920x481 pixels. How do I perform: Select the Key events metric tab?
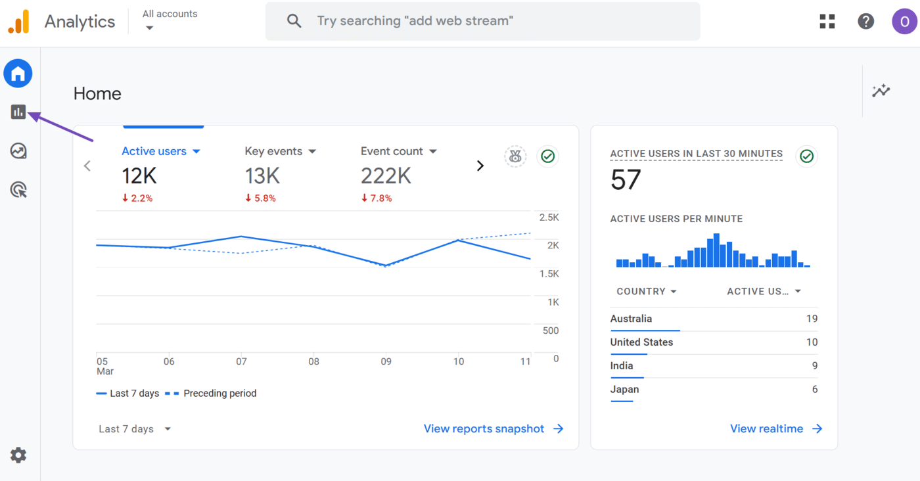[x=280, y=151]
